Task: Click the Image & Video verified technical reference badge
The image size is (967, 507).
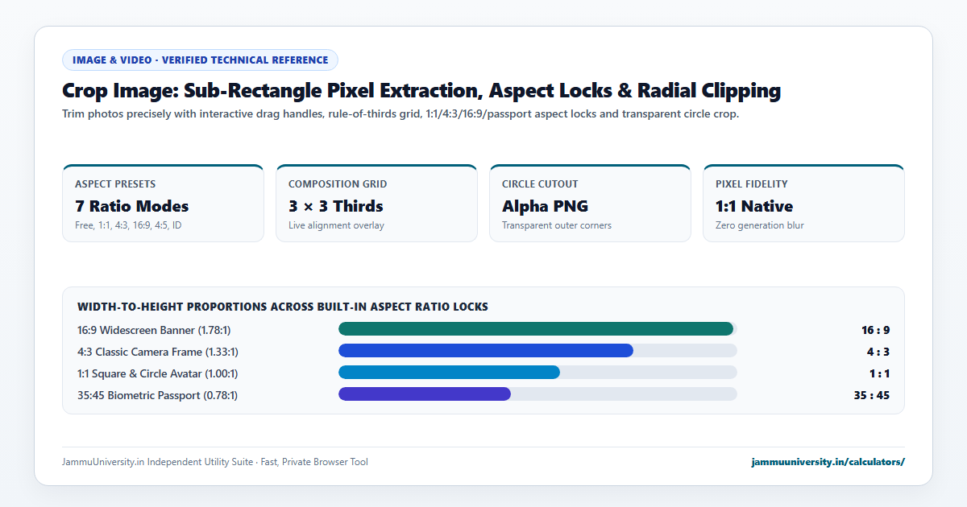Action: [200, 60]
